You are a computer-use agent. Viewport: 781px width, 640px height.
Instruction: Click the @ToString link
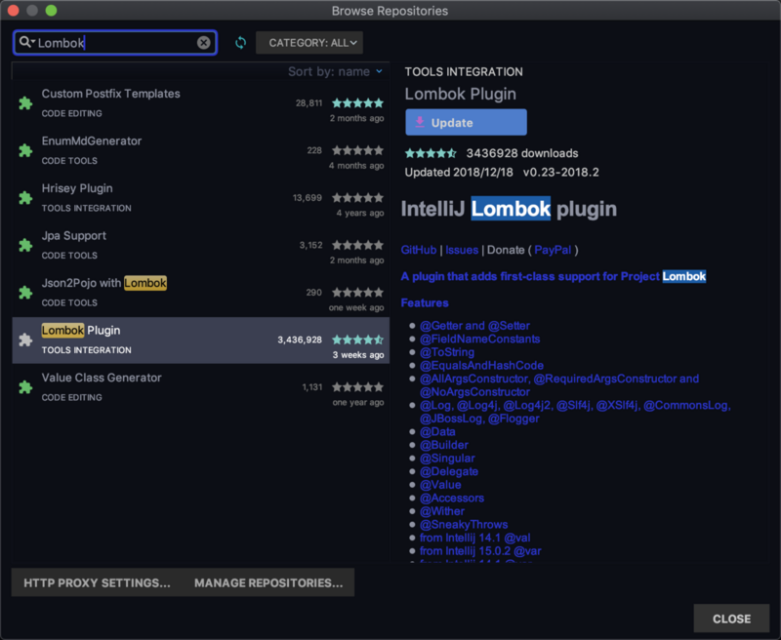coord(447,352)
